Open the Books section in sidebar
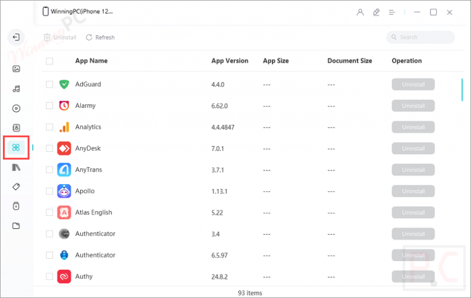 pyautogui.click(x=16, y=167)
